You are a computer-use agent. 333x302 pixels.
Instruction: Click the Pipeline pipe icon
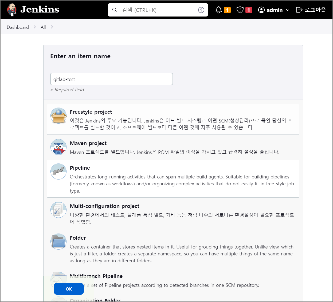coord(58,172)
